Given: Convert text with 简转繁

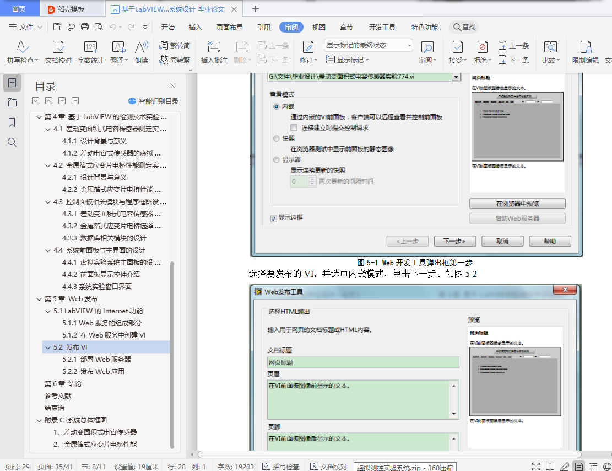Looking at the screenshot, I should pos(175,60).
